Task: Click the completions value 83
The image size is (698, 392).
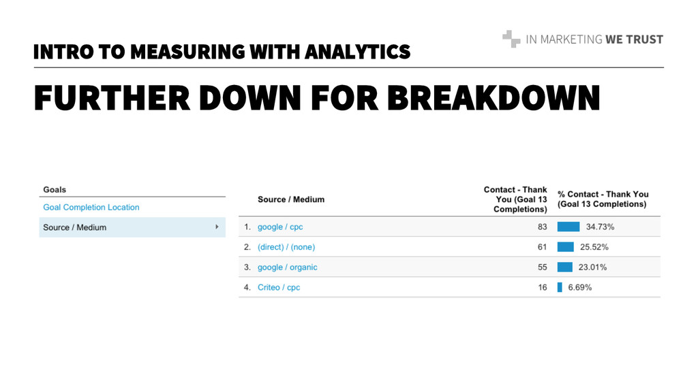Action: pos(542,227)
